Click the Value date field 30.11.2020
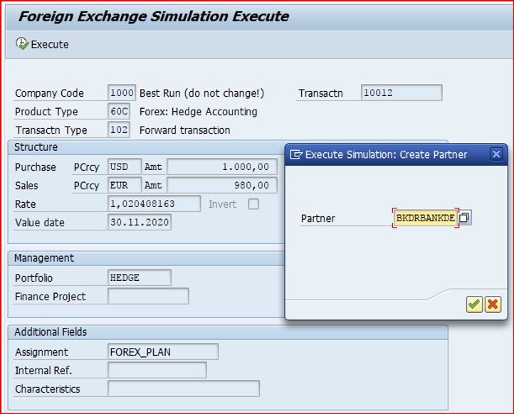514x414 pixels. [140, 222]
